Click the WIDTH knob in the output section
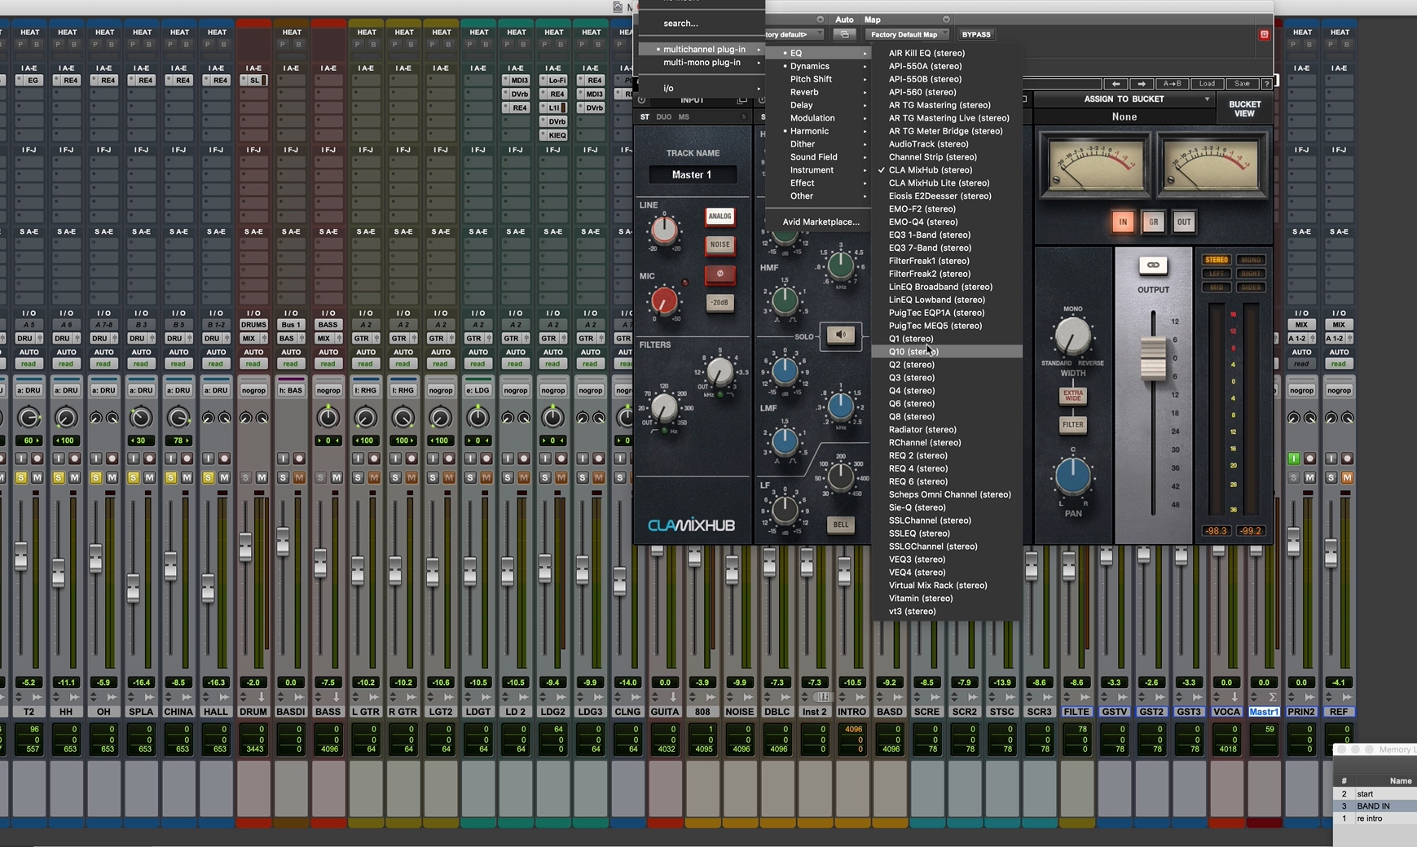Screen dimensions: 1417x847 coord(1072,336)
